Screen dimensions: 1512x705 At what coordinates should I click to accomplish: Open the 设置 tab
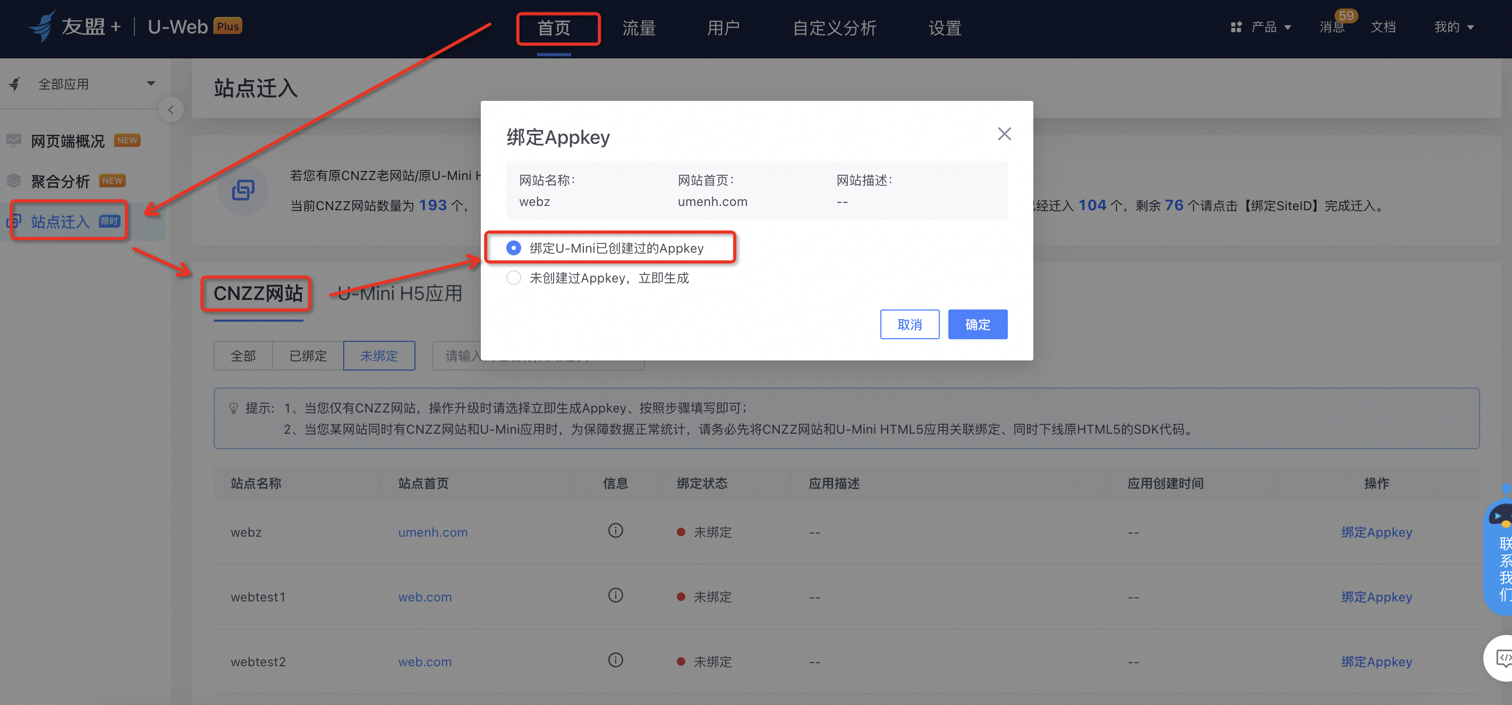(x=945, y=28)
